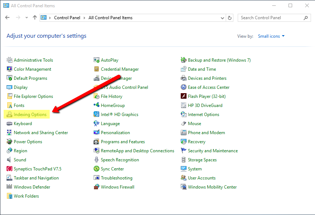Click the Windows Defender icon
Screen dimensions: 315x215
click(9, 187)
